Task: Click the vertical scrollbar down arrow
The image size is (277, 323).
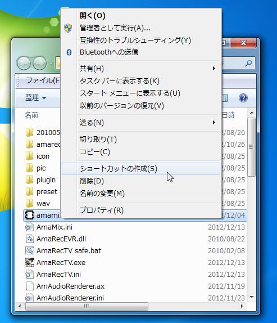Action: pyautogui.click(x=252, y=297)
